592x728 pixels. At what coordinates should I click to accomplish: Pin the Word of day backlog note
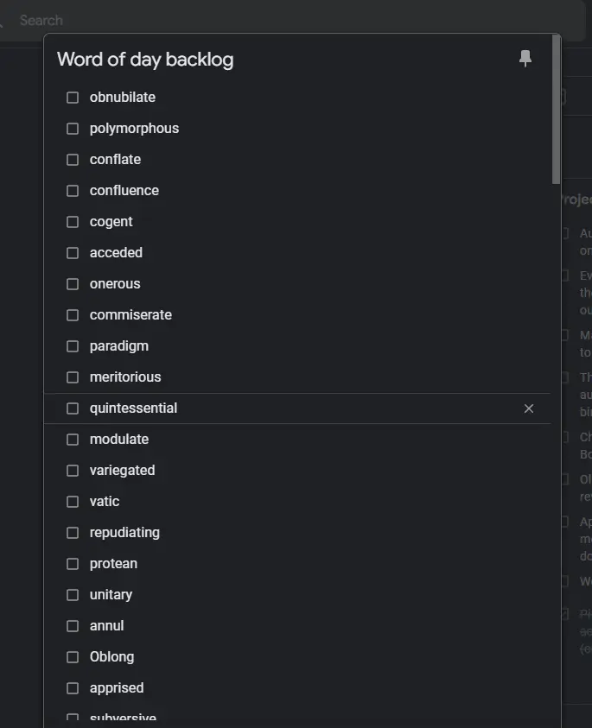[525, 59]
